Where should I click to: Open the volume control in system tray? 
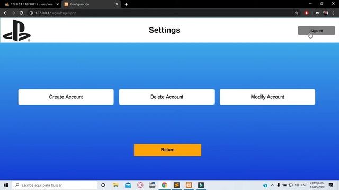click(297, 185)
